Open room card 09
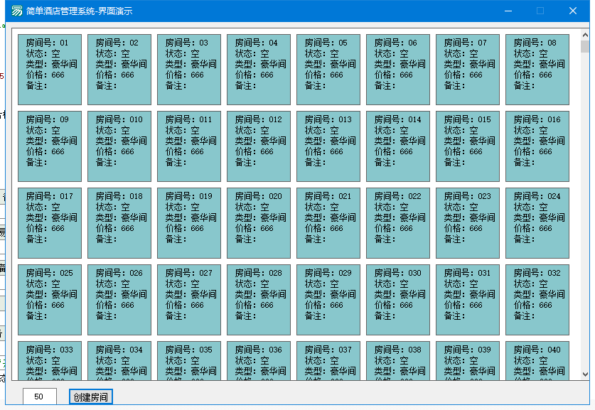595x410 pixels. coord(50,146)
